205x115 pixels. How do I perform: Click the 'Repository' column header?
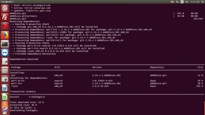(157, 67)
